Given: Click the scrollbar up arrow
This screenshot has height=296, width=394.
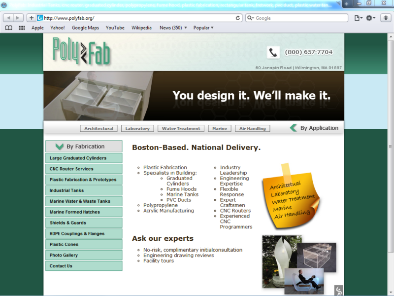Looking at the screenshot, I should (391, 37).
